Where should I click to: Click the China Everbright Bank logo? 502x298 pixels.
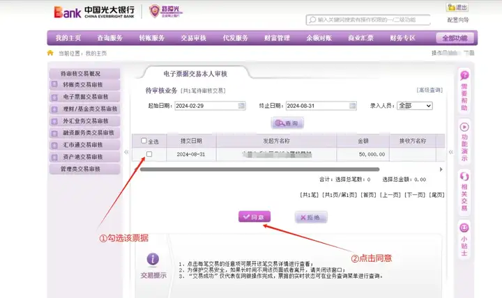[94, 12]
